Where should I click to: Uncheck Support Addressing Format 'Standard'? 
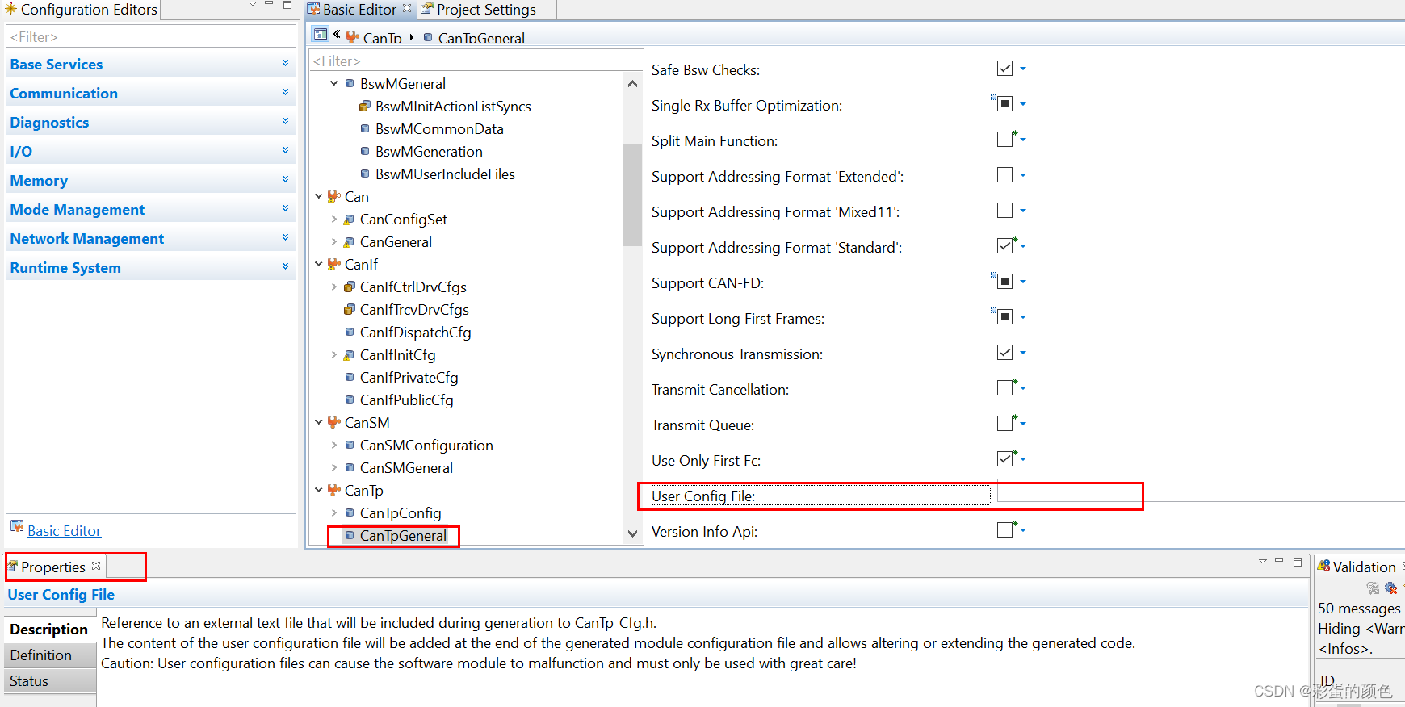coord(1004,246)
